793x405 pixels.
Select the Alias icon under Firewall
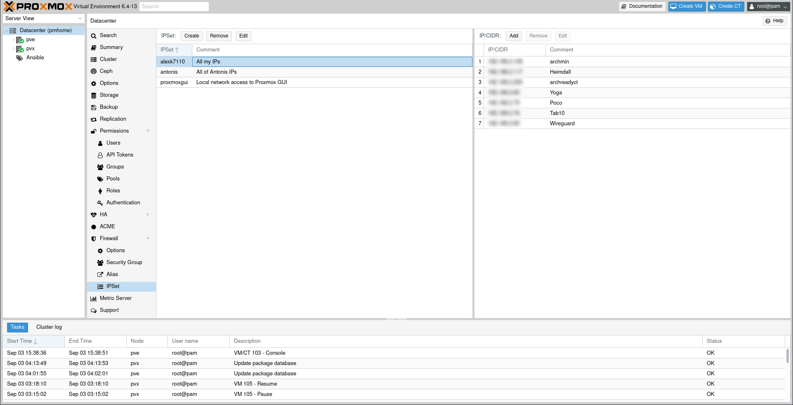pos(100,274)
